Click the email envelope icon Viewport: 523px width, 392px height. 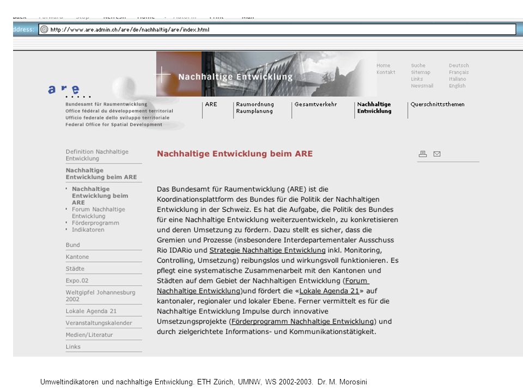pos(437,154)
